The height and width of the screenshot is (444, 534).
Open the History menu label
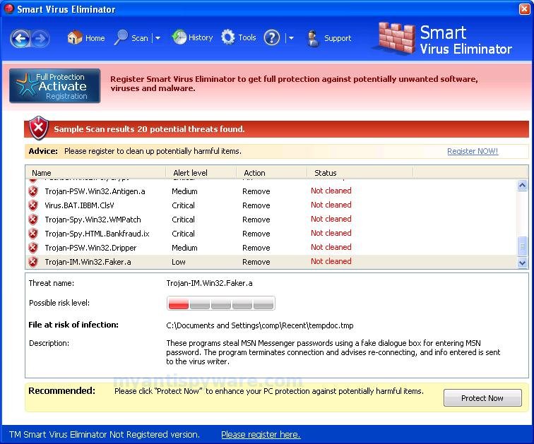201,37
